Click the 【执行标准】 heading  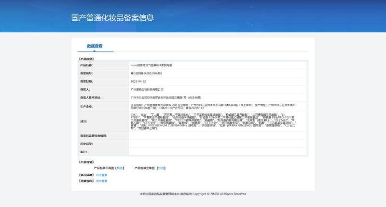pos(86,175)
